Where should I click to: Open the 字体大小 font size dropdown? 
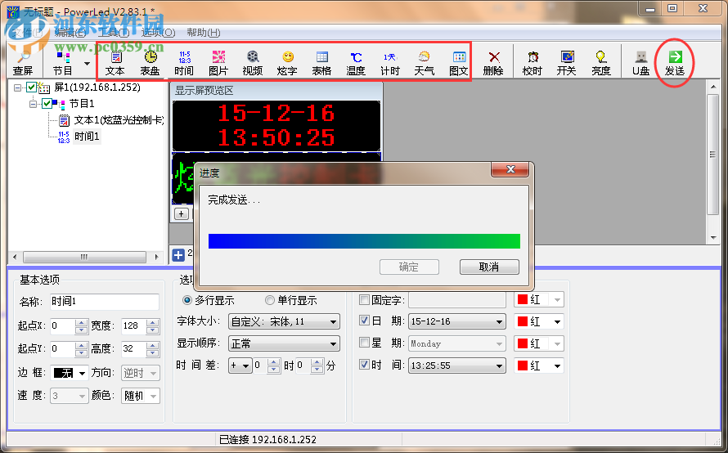(x=284, y=321)
